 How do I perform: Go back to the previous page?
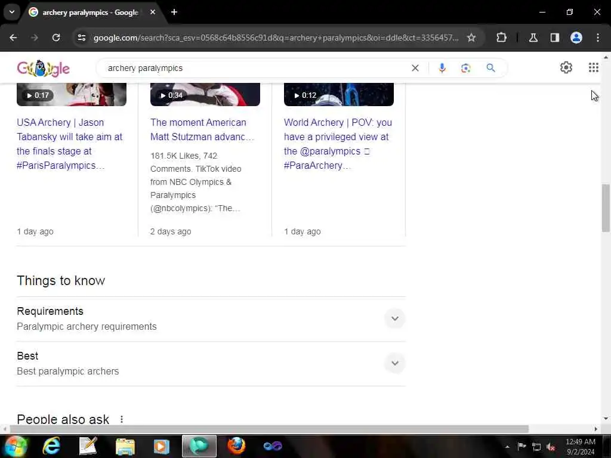click(13, 38)
